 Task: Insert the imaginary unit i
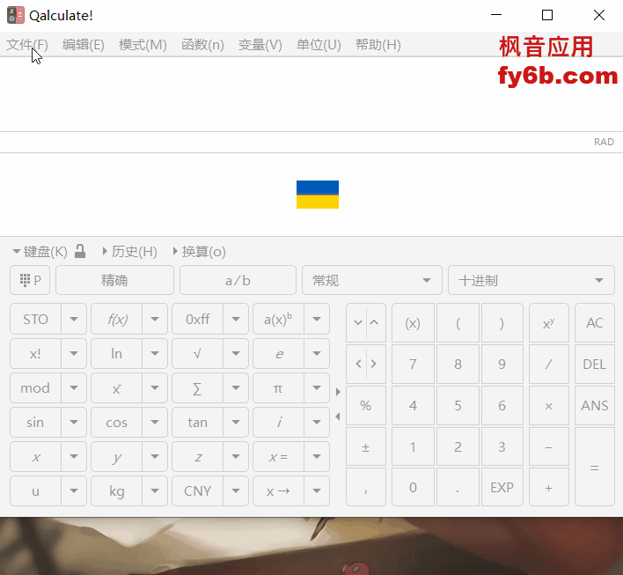tap(279, 422)
